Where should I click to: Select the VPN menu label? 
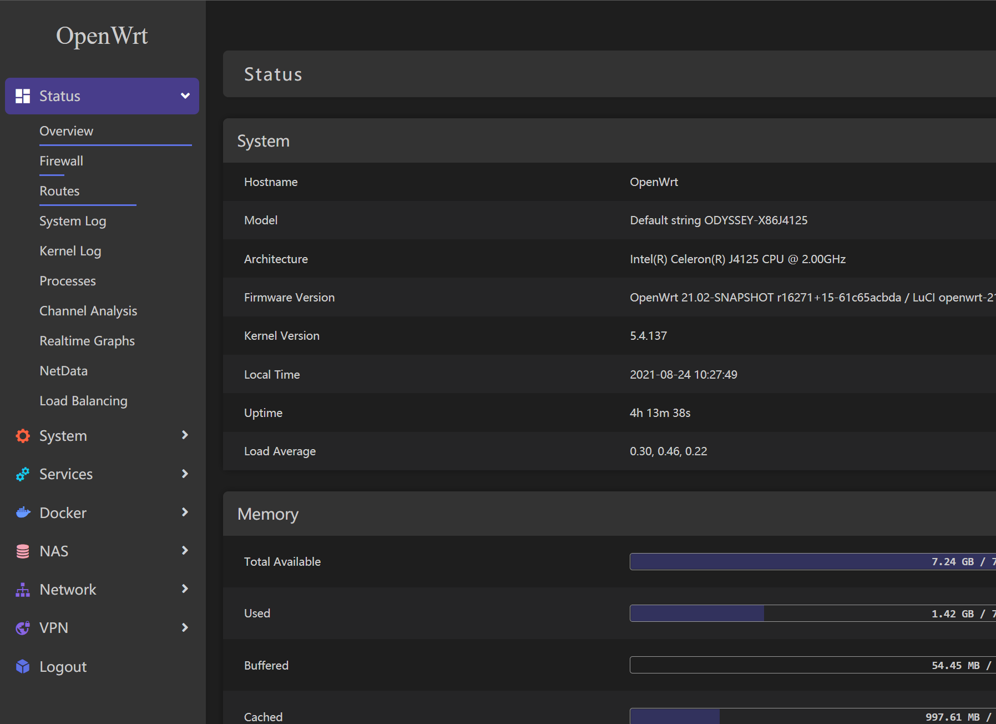coord(54,628)
